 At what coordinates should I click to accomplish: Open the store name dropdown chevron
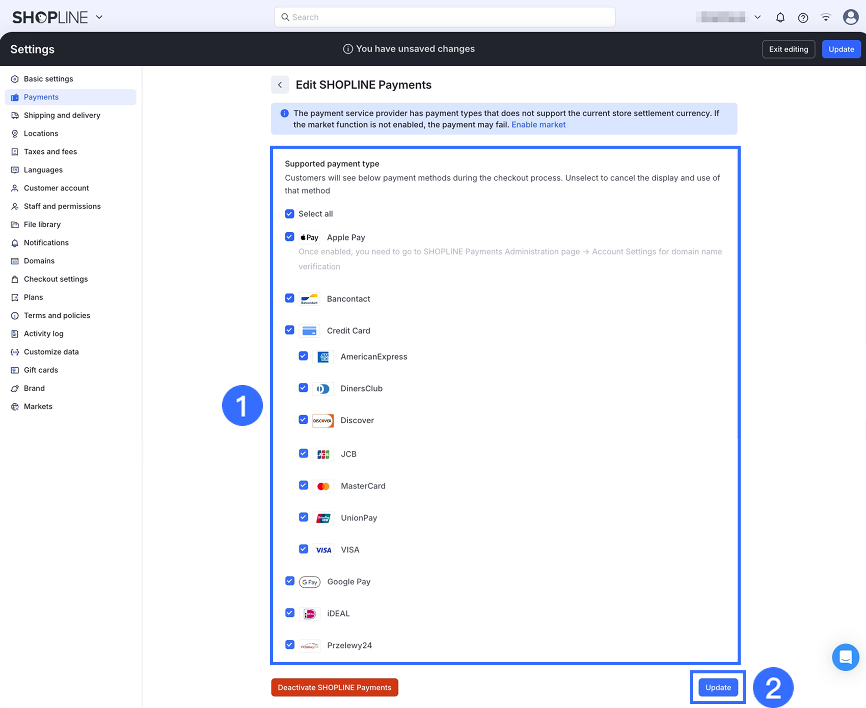(x=757, y=17)
